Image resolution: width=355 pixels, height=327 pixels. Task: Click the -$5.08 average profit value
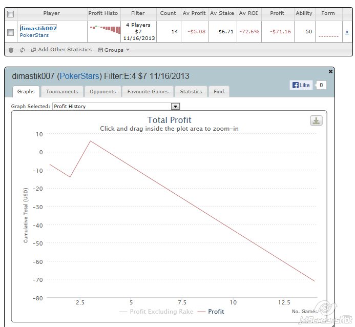196,31
